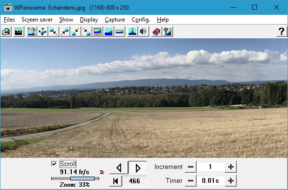Move image to top-right corner icon
The height and width of the screenshot is (190, 288).
coord(65,32)
